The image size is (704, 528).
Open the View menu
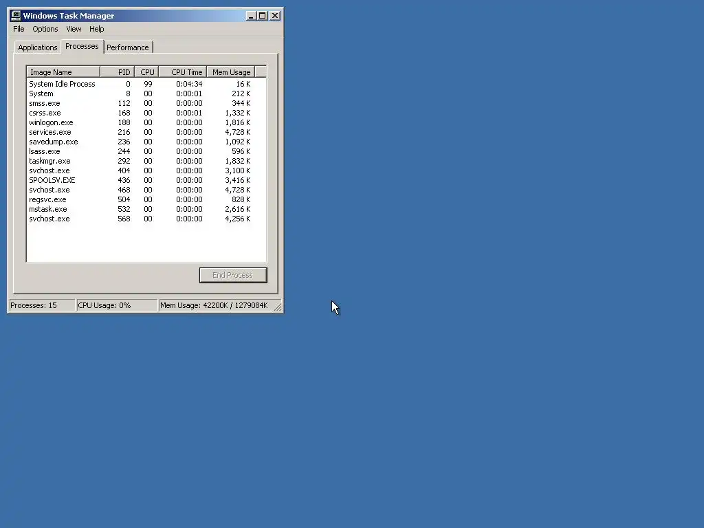point(74,29)
